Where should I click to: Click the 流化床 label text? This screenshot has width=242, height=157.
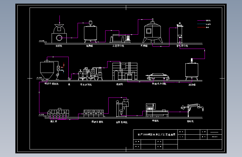[54, 122]
